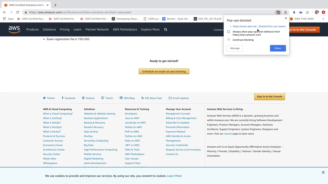The width and height of the screenshot is (328, 184).
Task: Go back using the browser back arrow
Action: click(x=4, y=12)
